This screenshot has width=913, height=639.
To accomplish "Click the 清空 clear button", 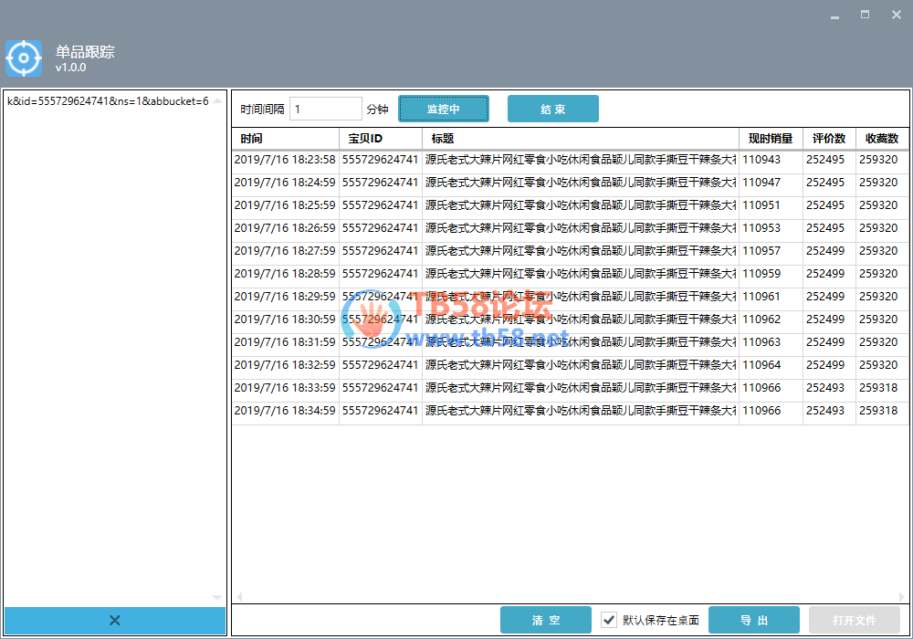I will pyautogui.click(x=546, y=620).
